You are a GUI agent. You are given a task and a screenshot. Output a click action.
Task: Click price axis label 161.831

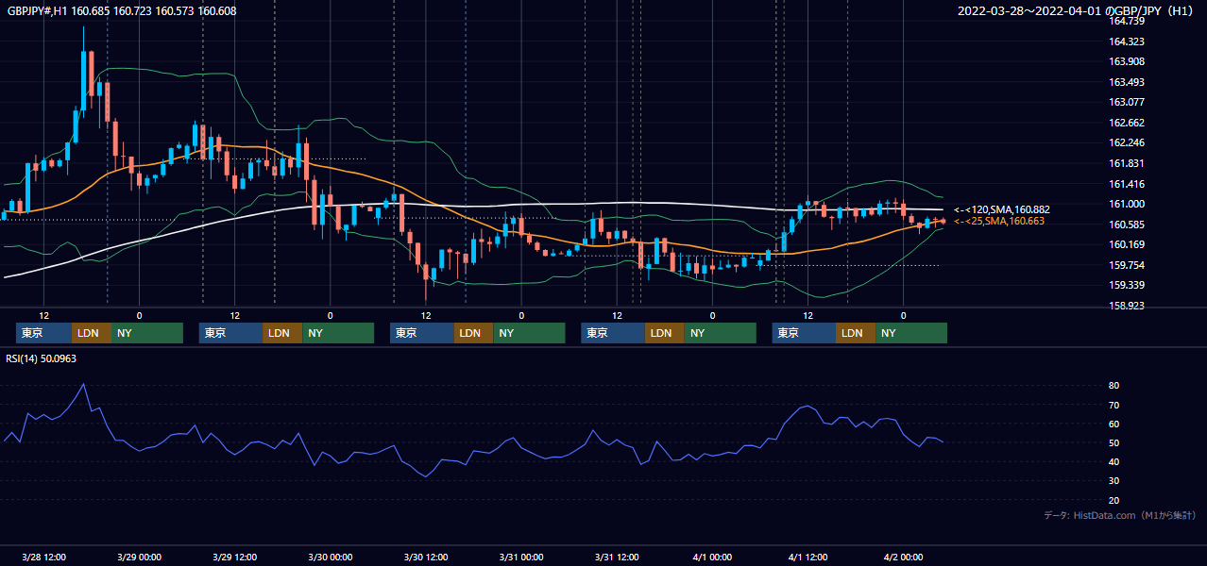(x=1126, y=163)
